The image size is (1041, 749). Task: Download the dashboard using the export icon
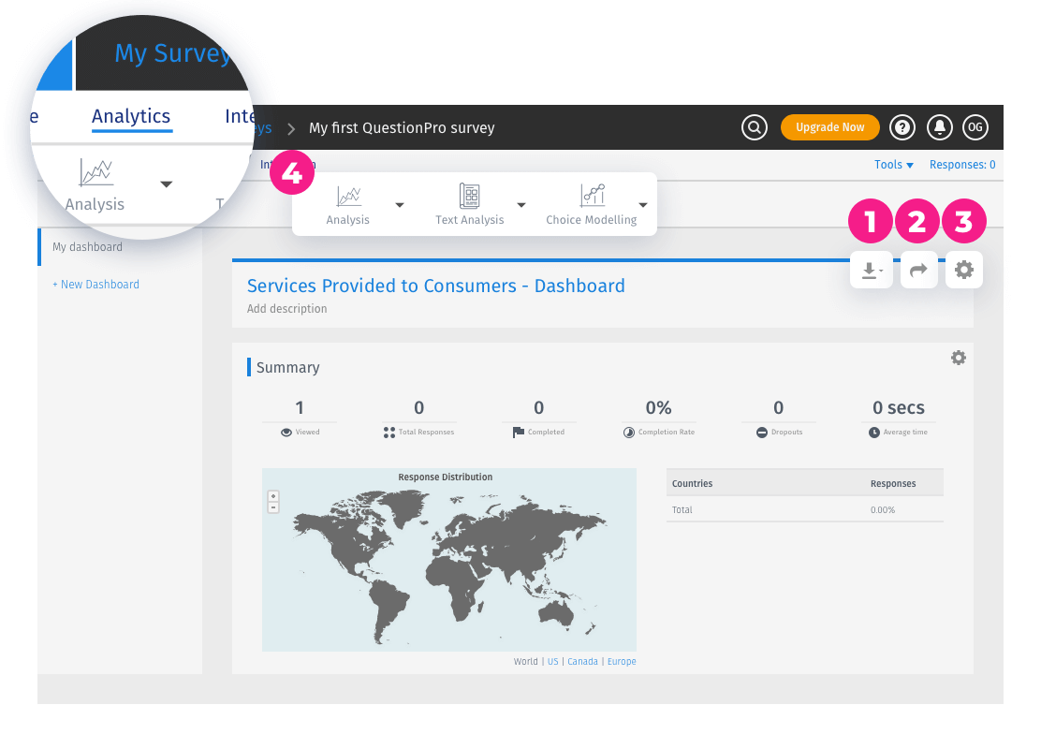(871, 269)
